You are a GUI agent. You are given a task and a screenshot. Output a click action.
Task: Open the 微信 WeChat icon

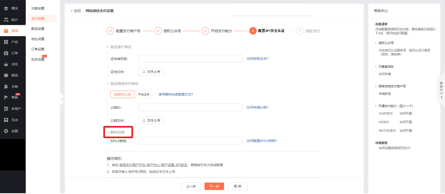coord(6,75)
